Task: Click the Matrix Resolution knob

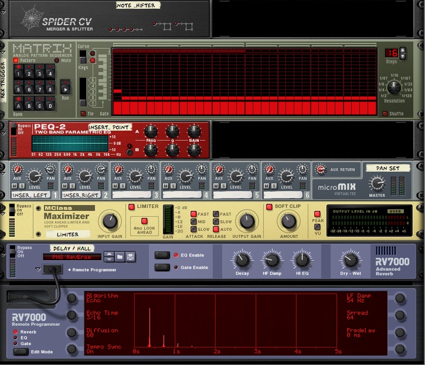Action: (x=394, y=87)
